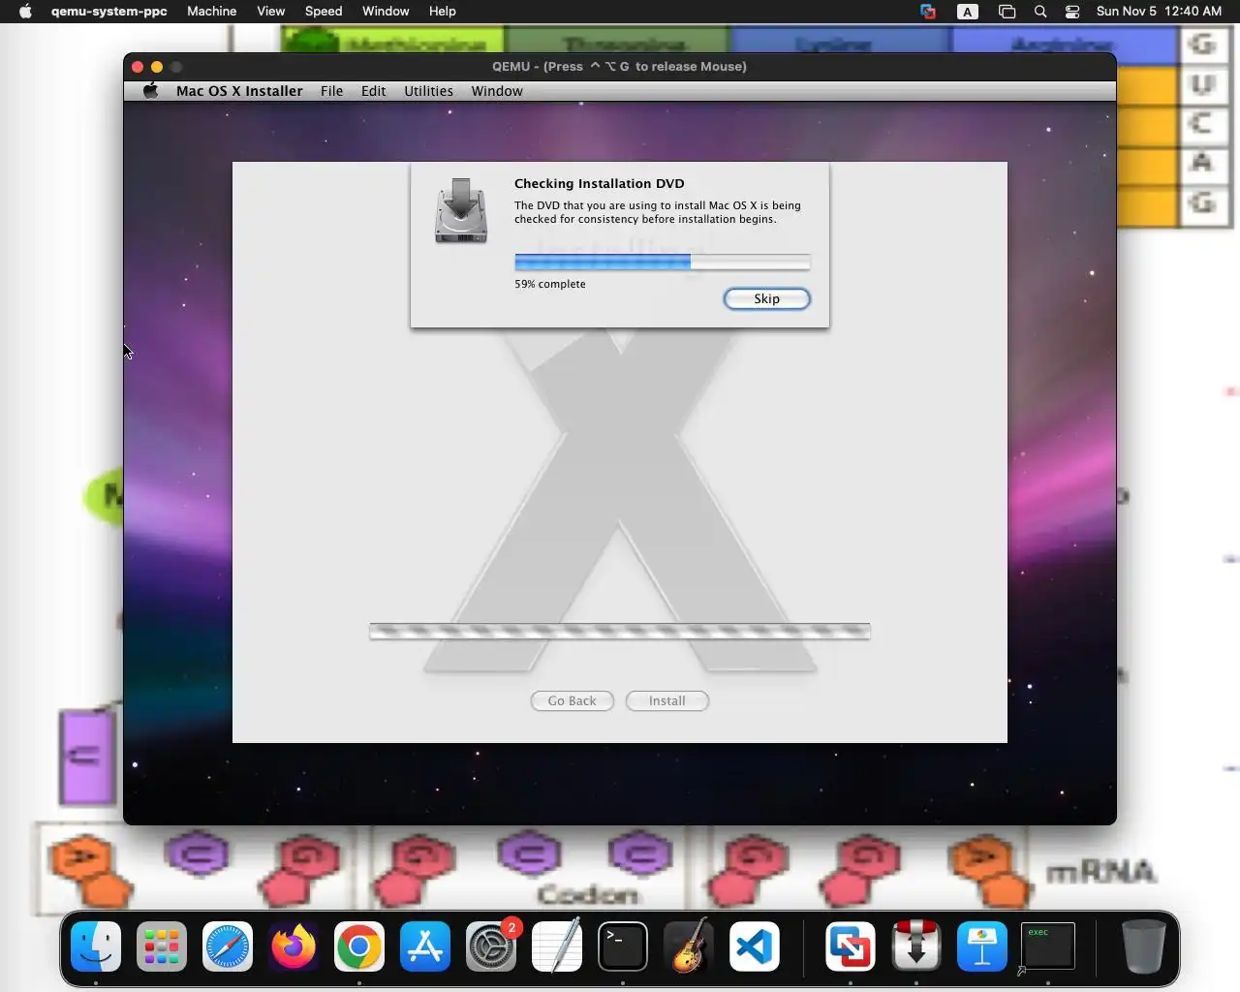Click the striped installer progress bar
This screenshot has height=992, width=1240.
tap(620, 632)
